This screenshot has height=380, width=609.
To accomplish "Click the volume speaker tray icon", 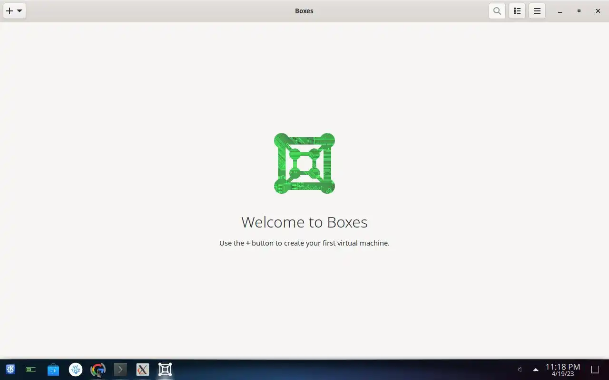I will click(520, 370).
